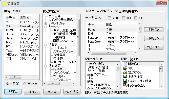This screenshot has height=99, width=169.
Task: Select 削除 in 機能分類 list
Action: click(101, 82)
